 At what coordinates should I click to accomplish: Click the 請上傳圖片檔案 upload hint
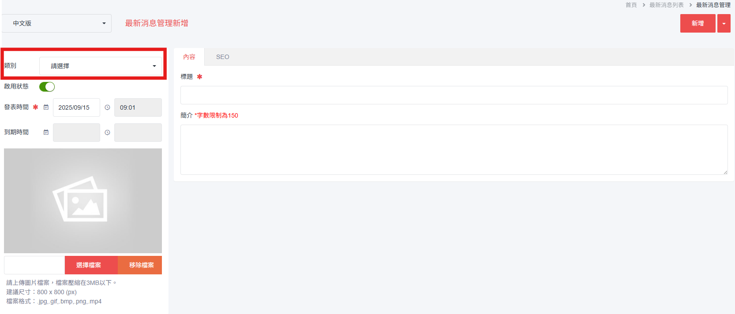pos(61,283)
